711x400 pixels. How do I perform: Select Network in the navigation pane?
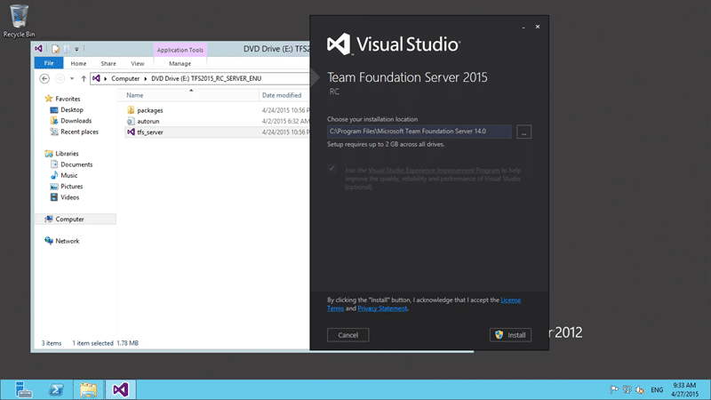[68, 241]
